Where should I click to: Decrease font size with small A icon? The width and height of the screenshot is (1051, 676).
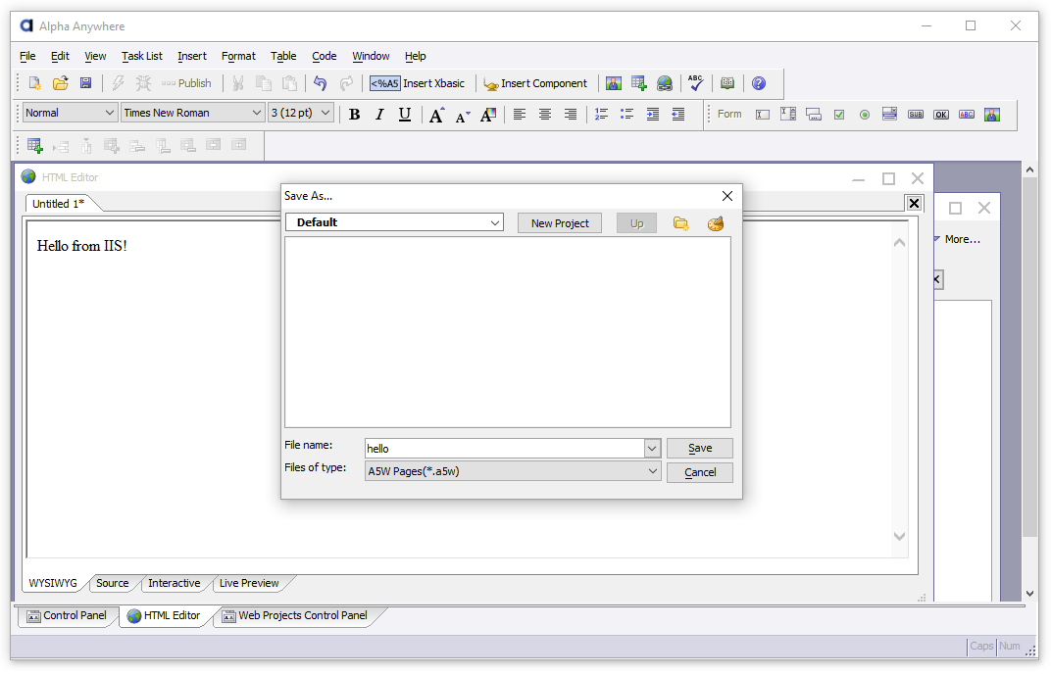click(x=463, y=117)
